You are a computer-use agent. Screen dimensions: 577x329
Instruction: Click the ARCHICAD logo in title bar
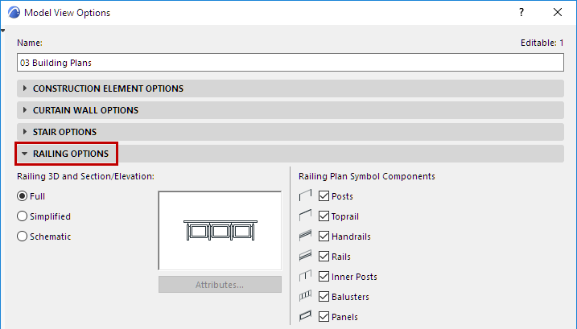13,13
